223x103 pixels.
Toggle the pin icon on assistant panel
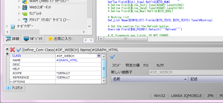7,54
